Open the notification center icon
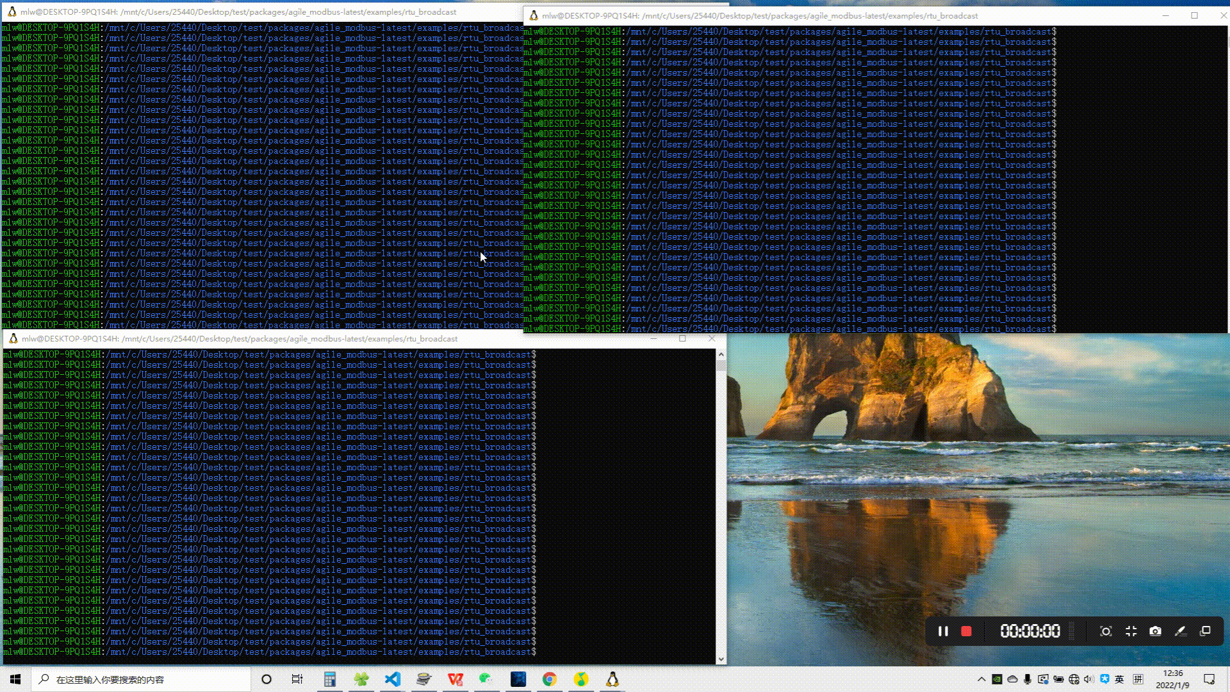This screenshot has width=1230, height=692. coord(1209,679)
